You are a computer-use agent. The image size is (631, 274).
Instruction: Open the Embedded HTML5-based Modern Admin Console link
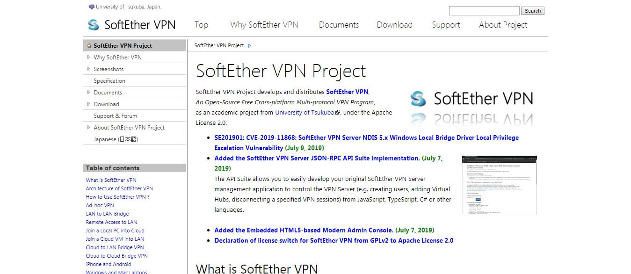pyautogui.click(x=304, y=230)
